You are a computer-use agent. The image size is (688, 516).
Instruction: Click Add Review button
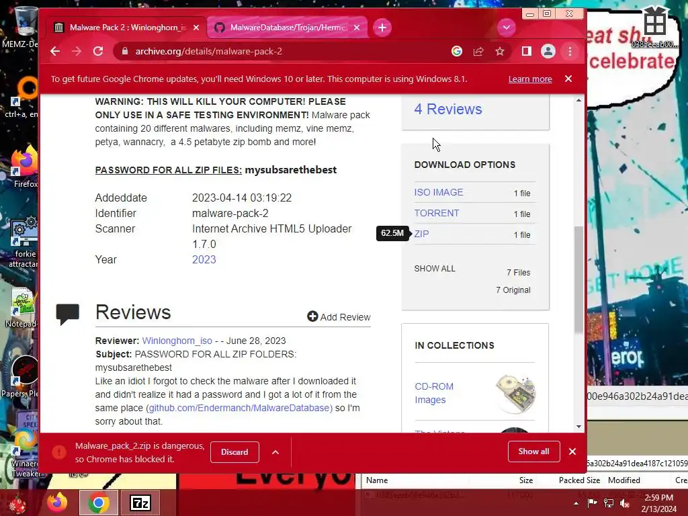(339, 317)
